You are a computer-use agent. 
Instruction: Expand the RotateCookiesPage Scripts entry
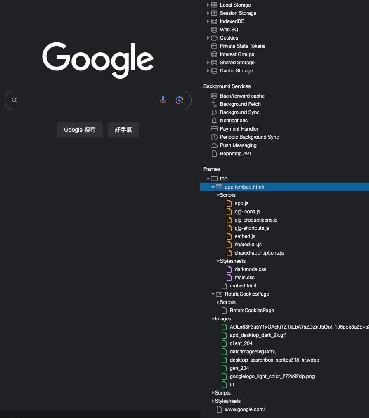coord(218,302)
